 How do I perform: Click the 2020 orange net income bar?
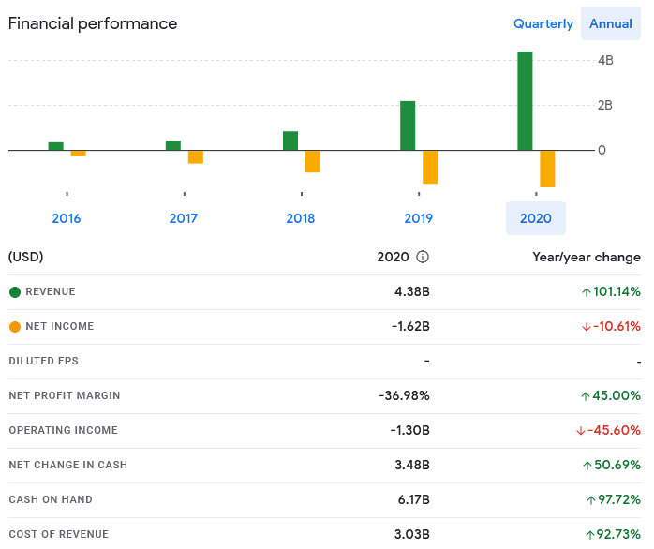click(x=547, y=169)
